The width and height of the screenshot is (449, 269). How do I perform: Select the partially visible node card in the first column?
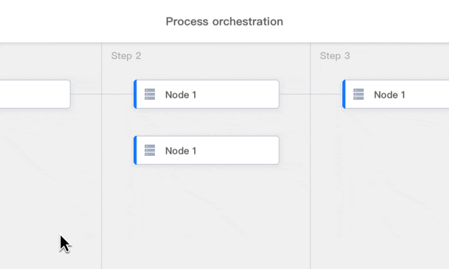coord(34,94)
